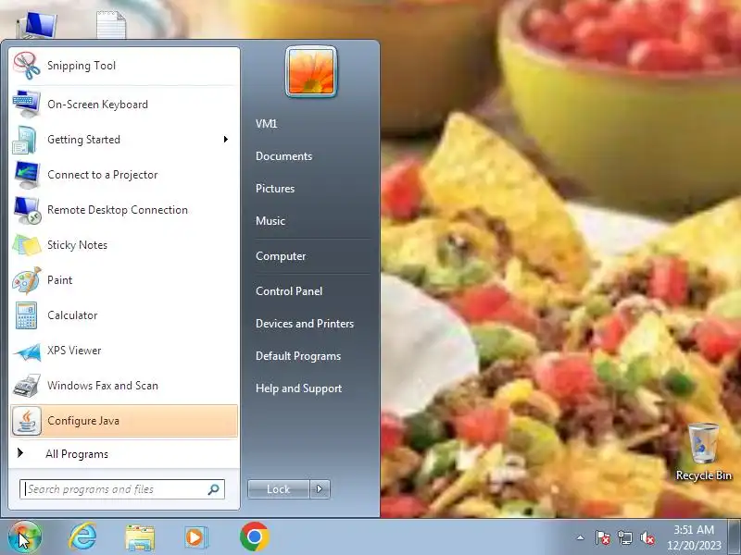Click the Start orb button

pyautogui.click(x=24, y=537)
